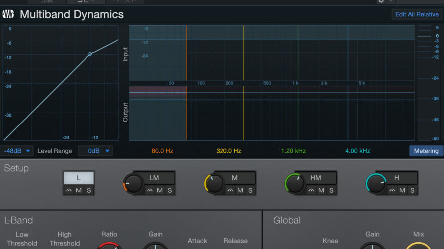Mute the H band

(x=402, y=191)
